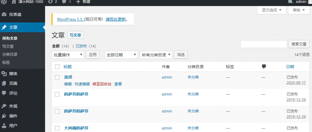Open the 批量操作 bulk actions dropdown
Viewport: 312px width, 132px height.
coord(68,55)
